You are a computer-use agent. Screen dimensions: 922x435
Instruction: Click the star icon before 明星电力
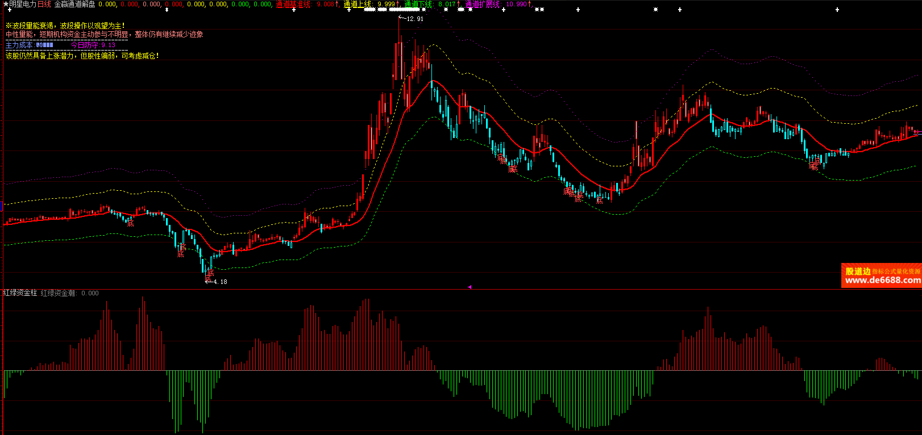tap(6, 4)
